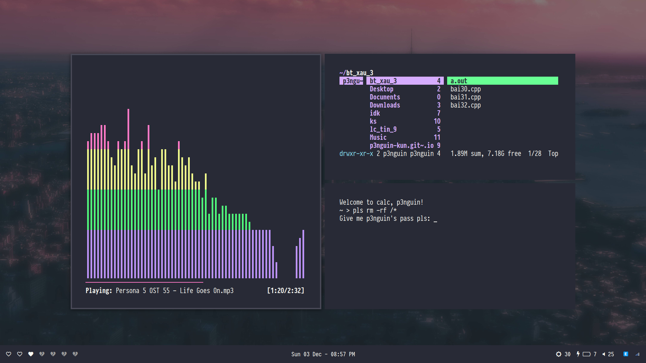Click the ~/bt_xau_3 path header

tap(356, 73)
